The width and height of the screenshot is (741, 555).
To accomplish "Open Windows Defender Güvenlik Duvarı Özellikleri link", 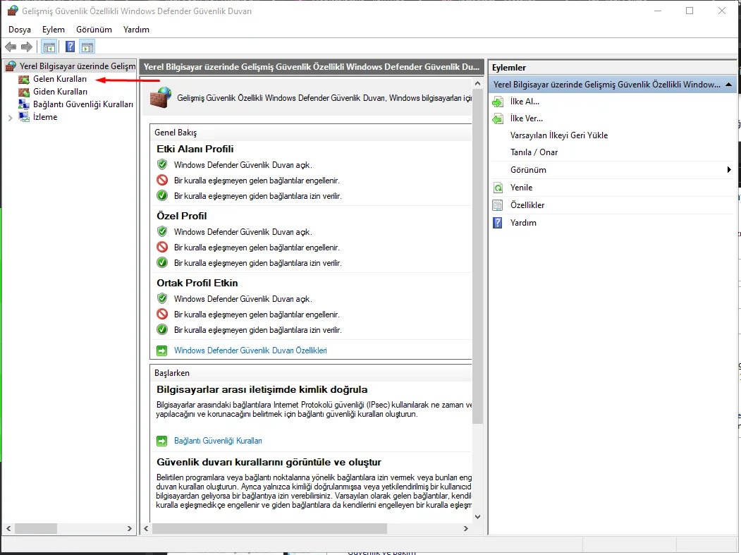I will pos(250,350).
